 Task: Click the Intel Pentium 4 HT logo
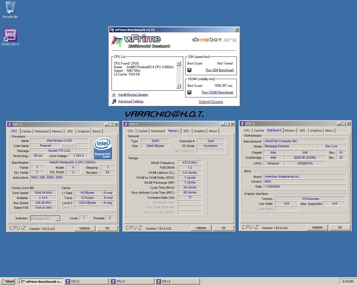pos(103,148)
